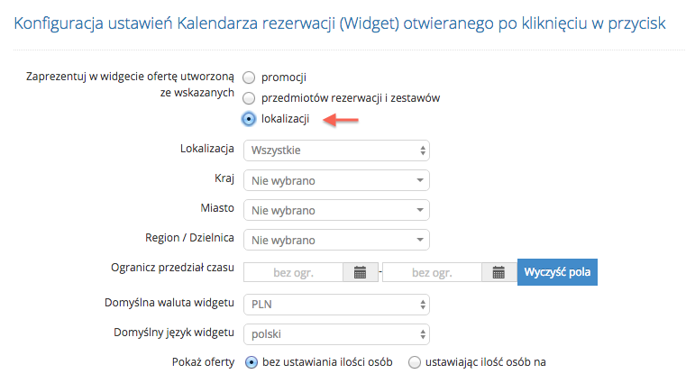Screen dimensions: 686x383
Task: Pick 'bez ustawiania ilości osób' option
Action: pyautogui.click(x=252, y=362)
